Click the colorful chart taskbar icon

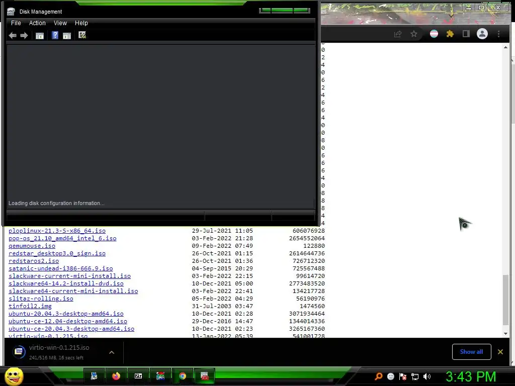tap(160, 376)
